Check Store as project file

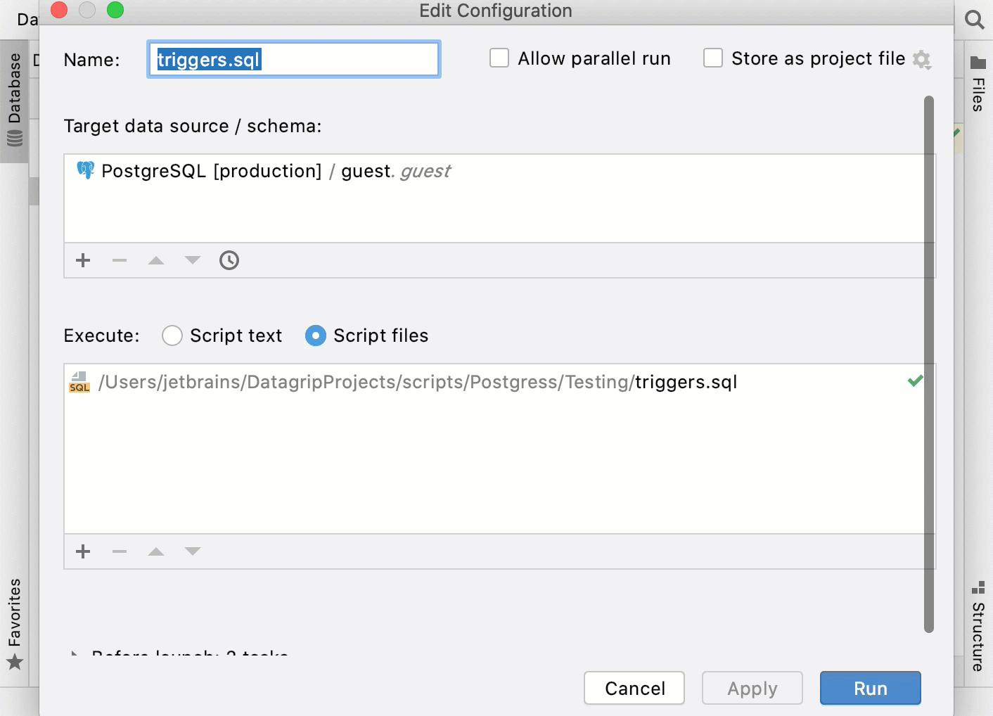point(713,58)
